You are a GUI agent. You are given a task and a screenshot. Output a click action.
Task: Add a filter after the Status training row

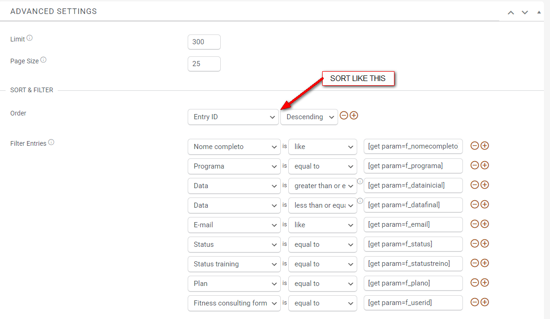coord(485,263)
